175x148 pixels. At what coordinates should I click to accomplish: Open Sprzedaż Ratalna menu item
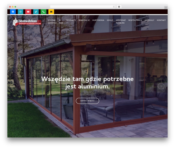pos(121,22)
